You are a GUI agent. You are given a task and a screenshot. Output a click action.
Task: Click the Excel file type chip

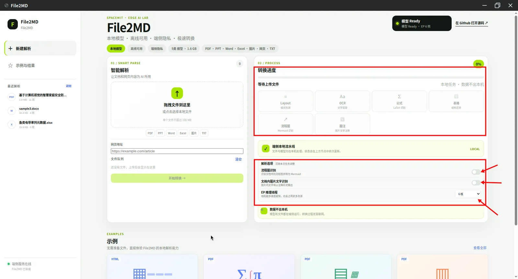click(x=183, y=133)
